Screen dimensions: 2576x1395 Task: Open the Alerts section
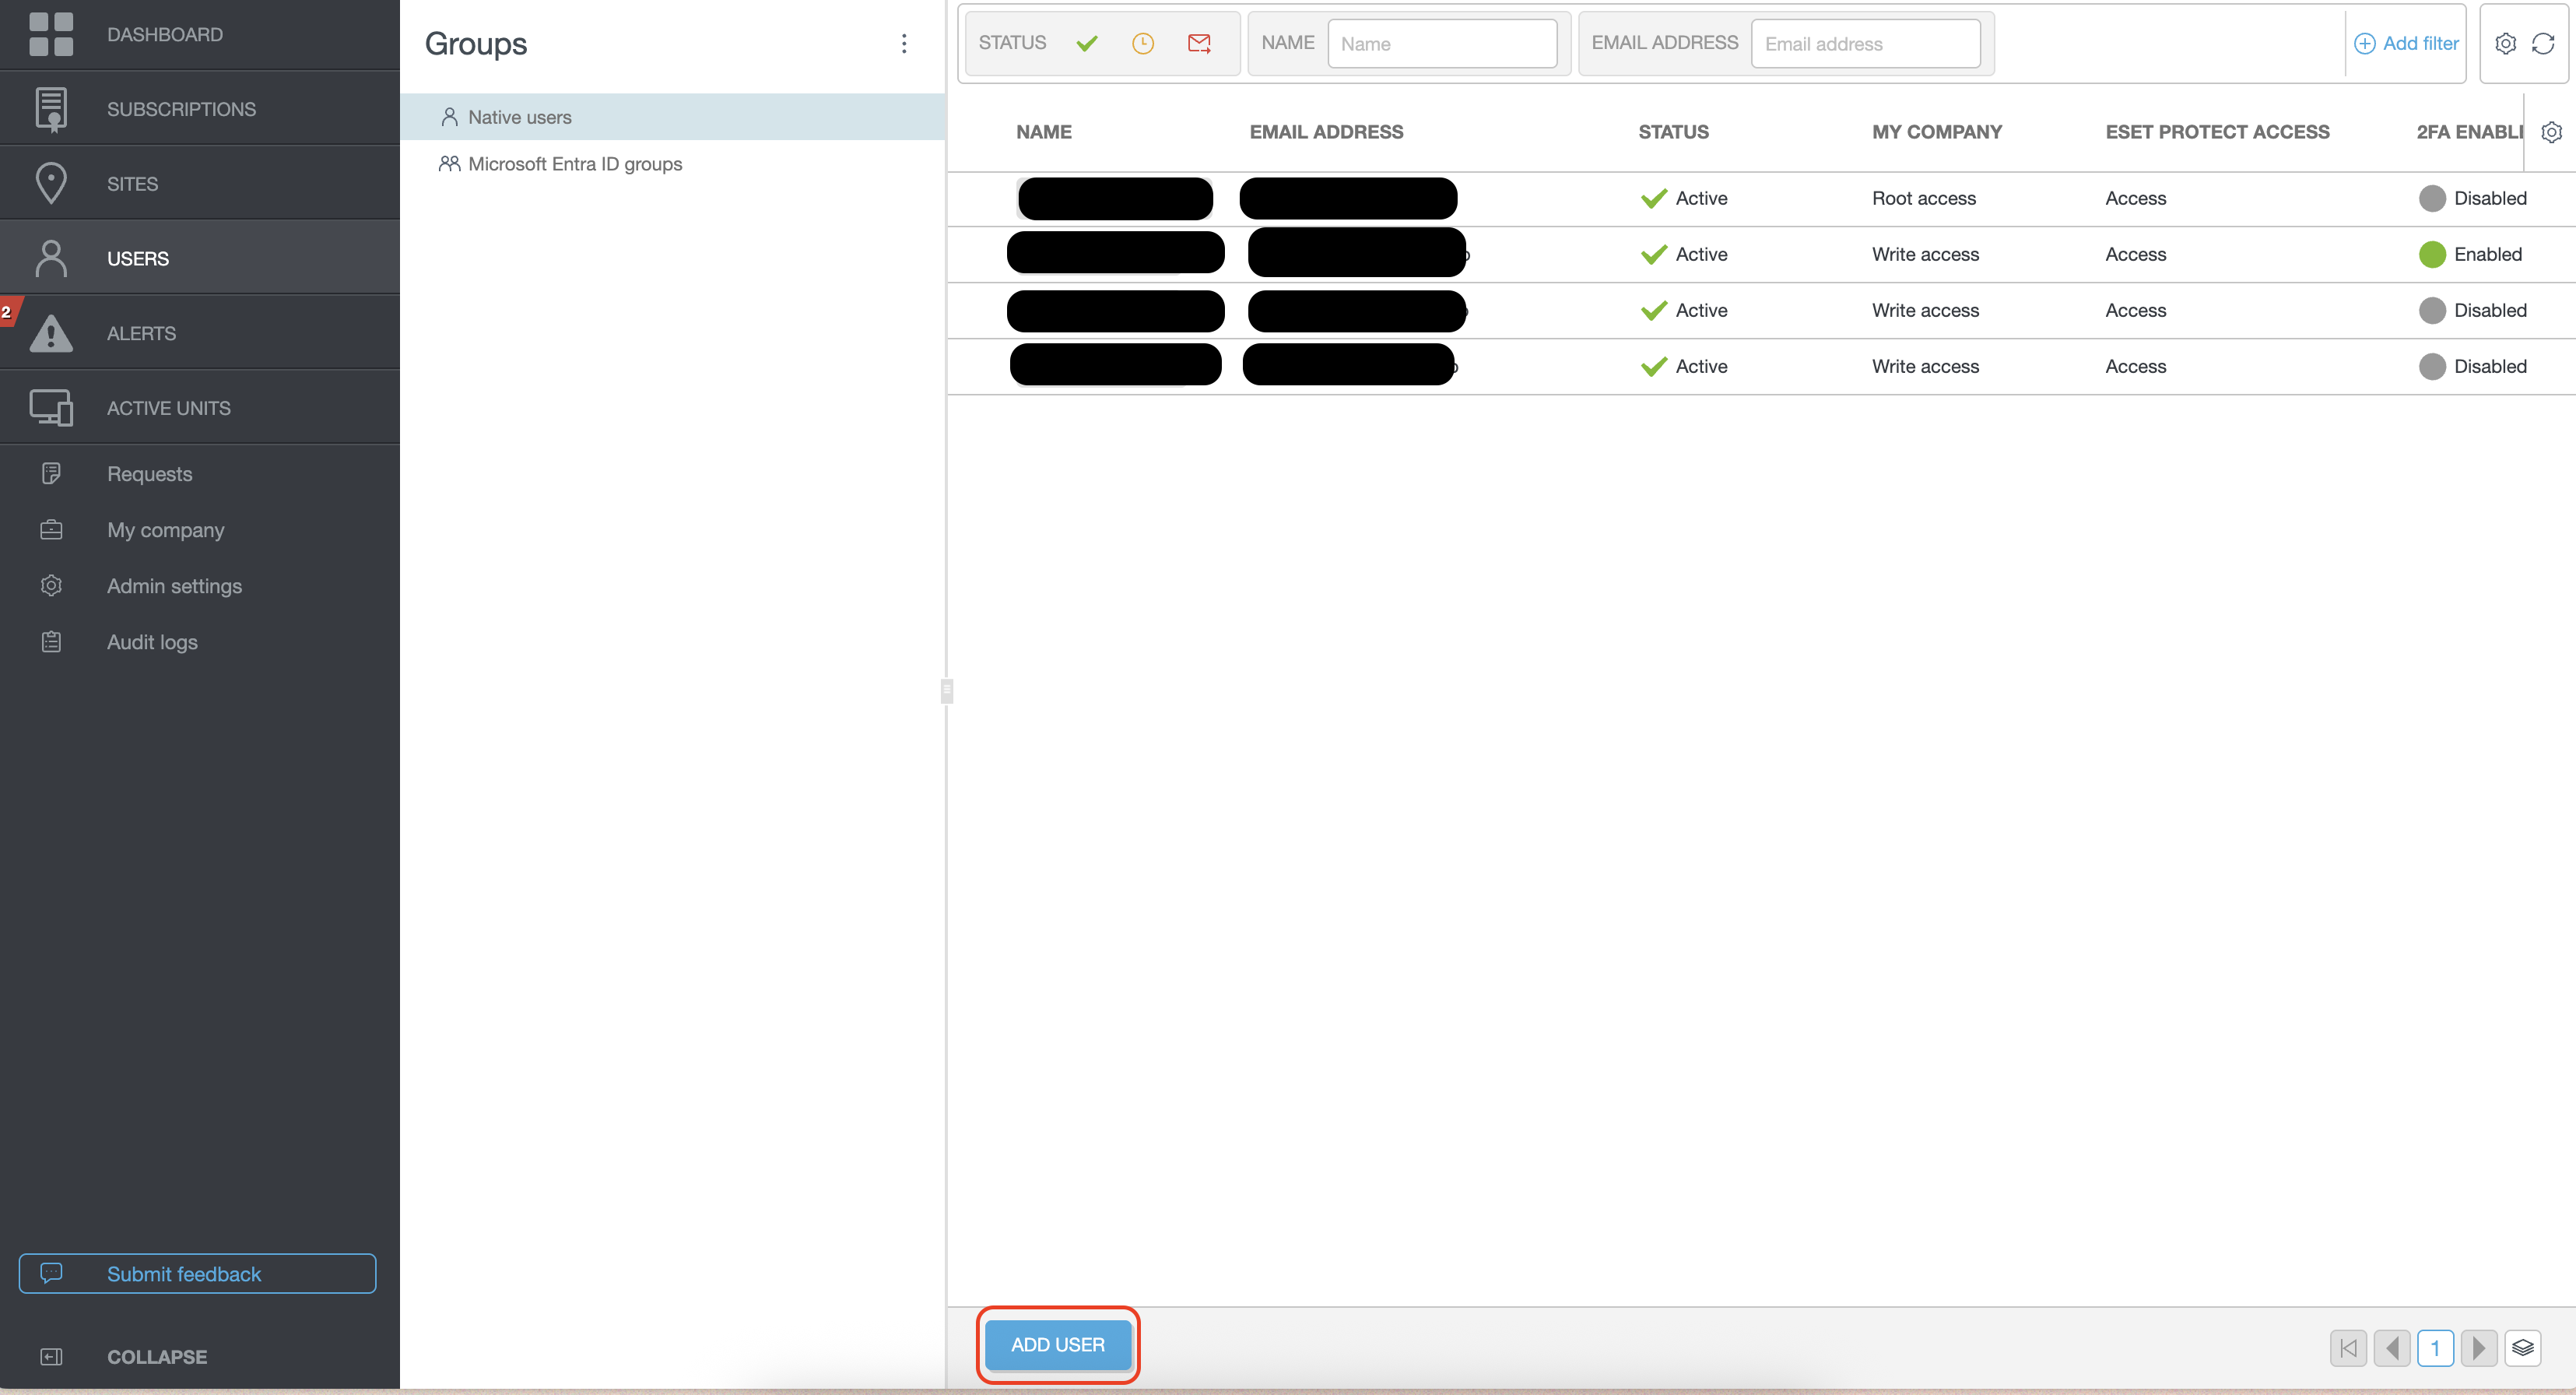200,333
